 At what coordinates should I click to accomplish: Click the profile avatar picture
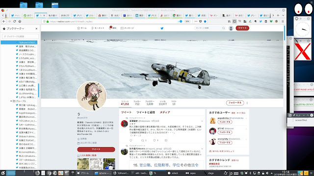[x=92, y=96]
